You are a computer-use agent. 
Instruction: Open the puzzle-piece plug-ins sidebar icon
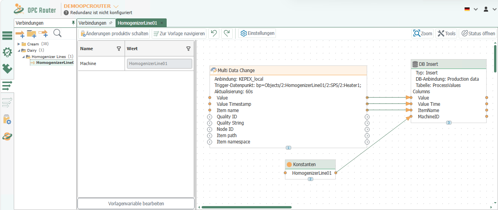tap(7, 69)
